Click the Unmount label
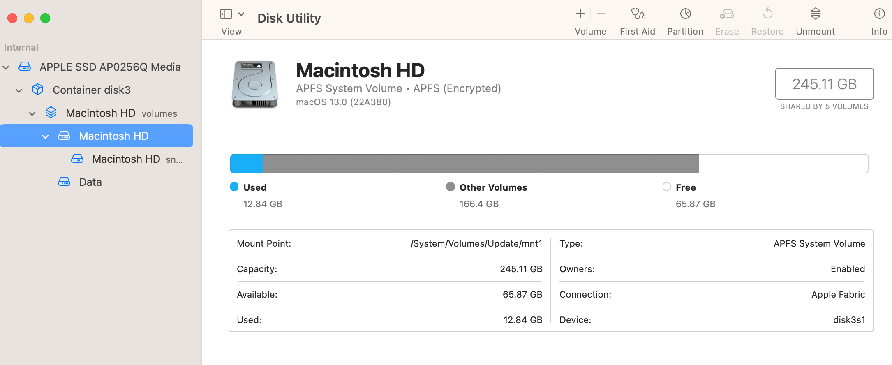The height and width of the screenshot is (365, 892). click(x=816, y=32)
